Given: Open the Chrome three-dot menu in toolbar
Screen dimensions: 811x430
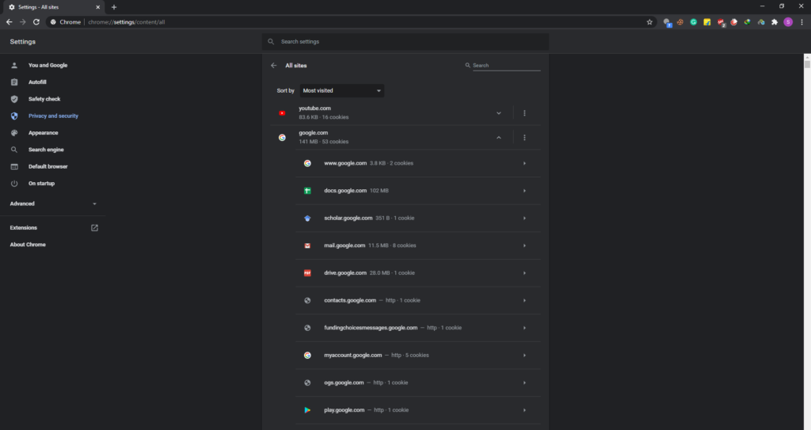Looking at the screenshot, I should point(801,22).
